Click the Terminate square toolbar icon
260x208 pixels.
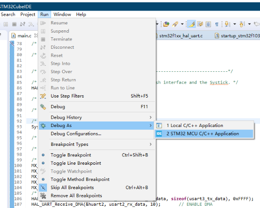click(14, 24)
